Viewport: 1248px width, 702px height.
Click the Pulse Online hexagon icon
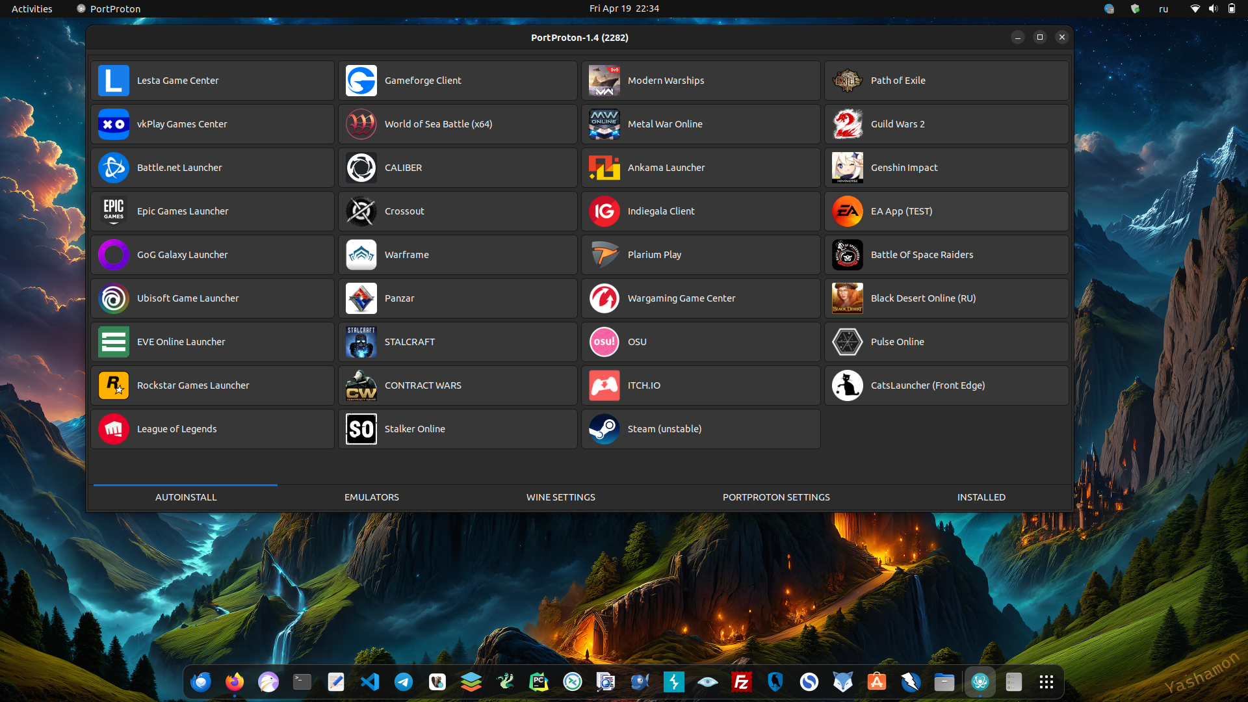point(848,342)
